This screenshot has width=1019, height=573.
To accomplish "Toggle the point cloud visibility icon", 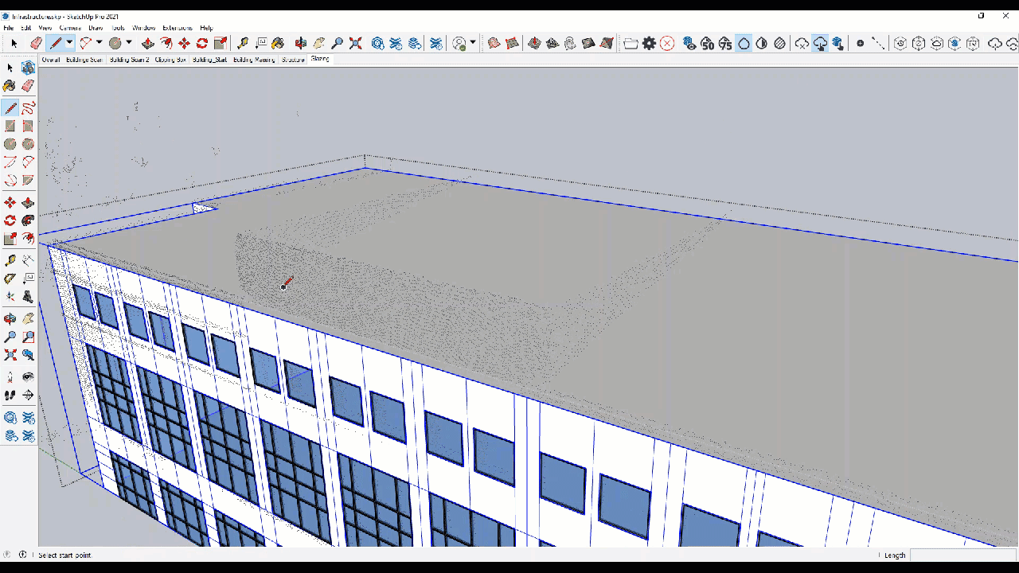I will 689,43.
